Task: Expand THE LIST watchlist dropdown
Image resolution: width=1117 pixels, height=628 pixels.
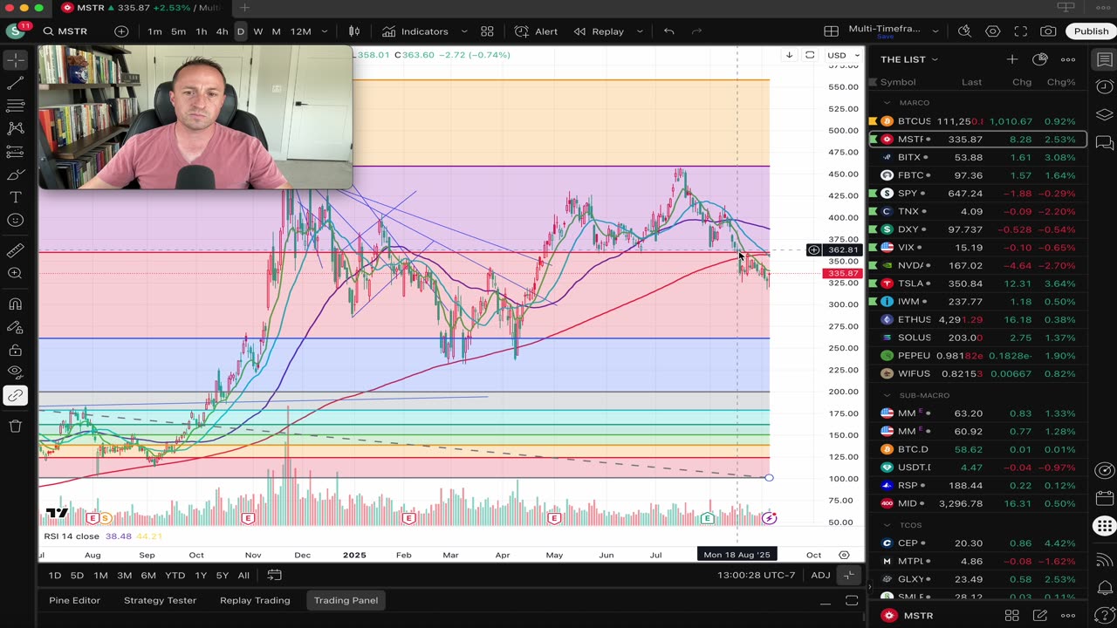Action: 908,59
